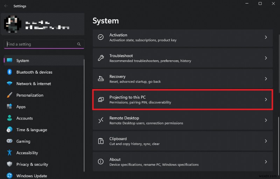280x179 pixels.
Task: Click the user profile avatar
Action: tap(13, 24)
